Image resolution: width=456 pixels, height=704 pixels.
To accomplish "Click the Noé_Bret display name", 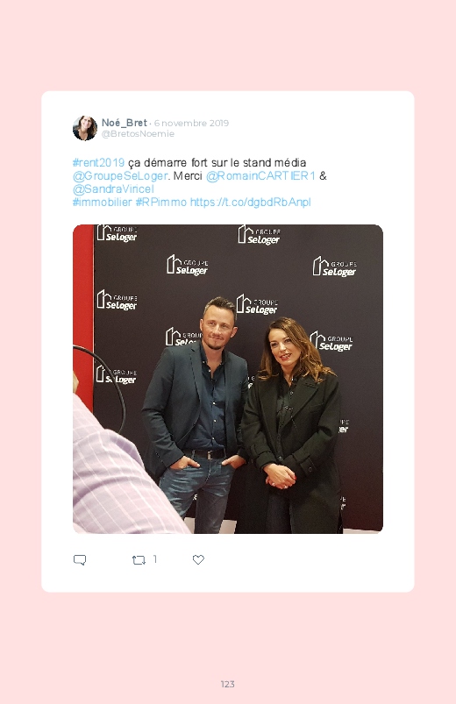I will (x=125, y=123).
